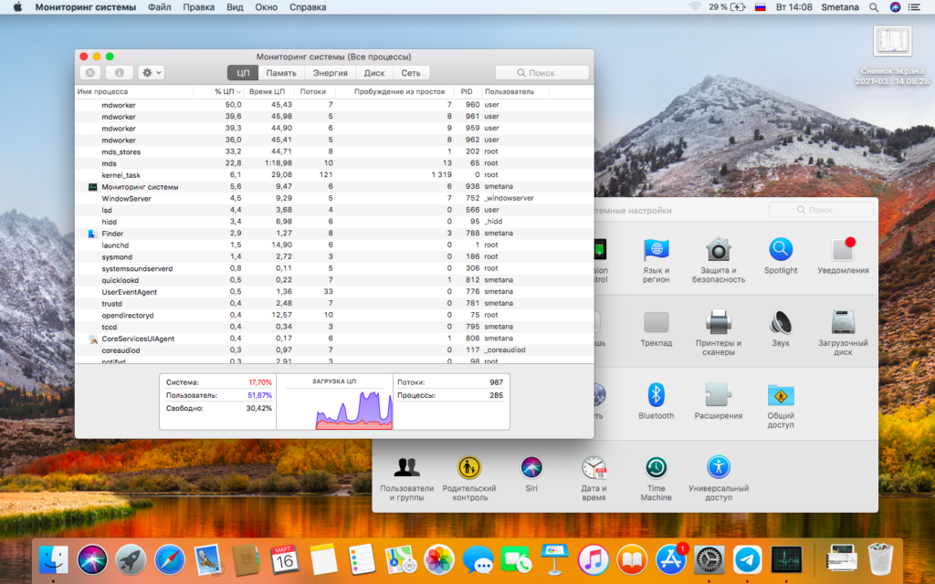Open Дата и время preferences

coord(594,478)
